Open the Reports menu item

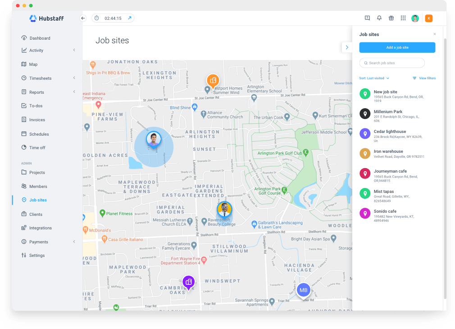pyautogui.click(x=38, y=92)
